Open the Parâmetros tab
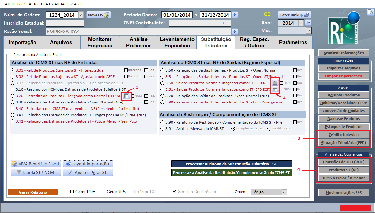Screen dimensions: 375x213 293,42
